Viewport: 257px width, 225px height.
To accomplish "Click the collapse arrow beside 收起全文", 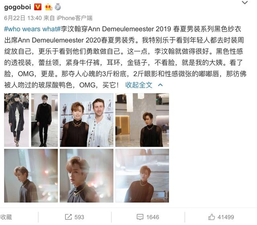I will 160,85.
